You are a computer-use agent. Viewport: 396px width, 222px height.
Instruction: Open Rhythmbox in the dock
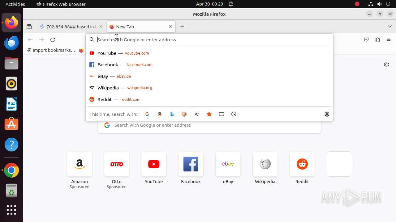coord(11,84)
